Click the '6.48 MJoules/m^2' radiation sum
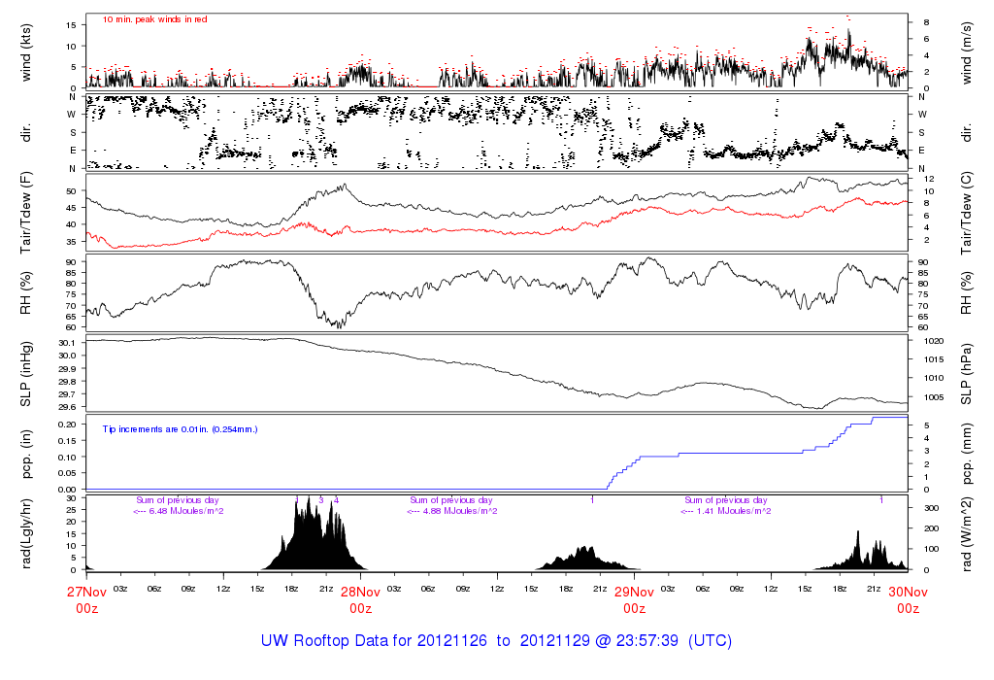Image resolution: width=994 pixels, height=680 pixels. click(x=186, y=511)
